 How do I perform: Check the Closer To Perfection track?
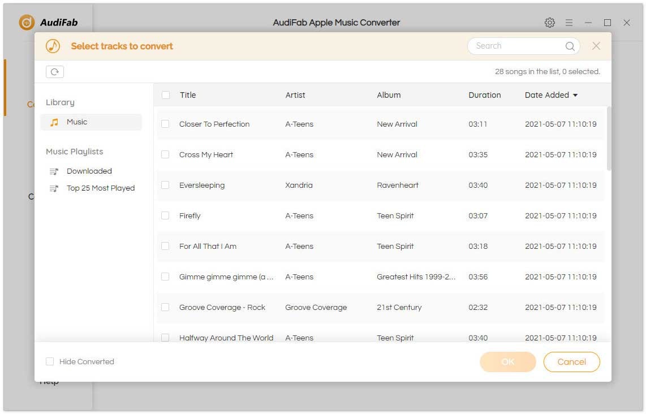coord(165,124)
